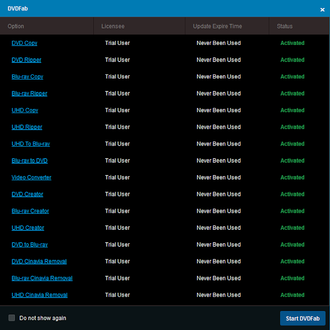Viewport: 330px width, 330px height.
Task: Click Trial User in the DVD Ripper row
Action: 118,60
